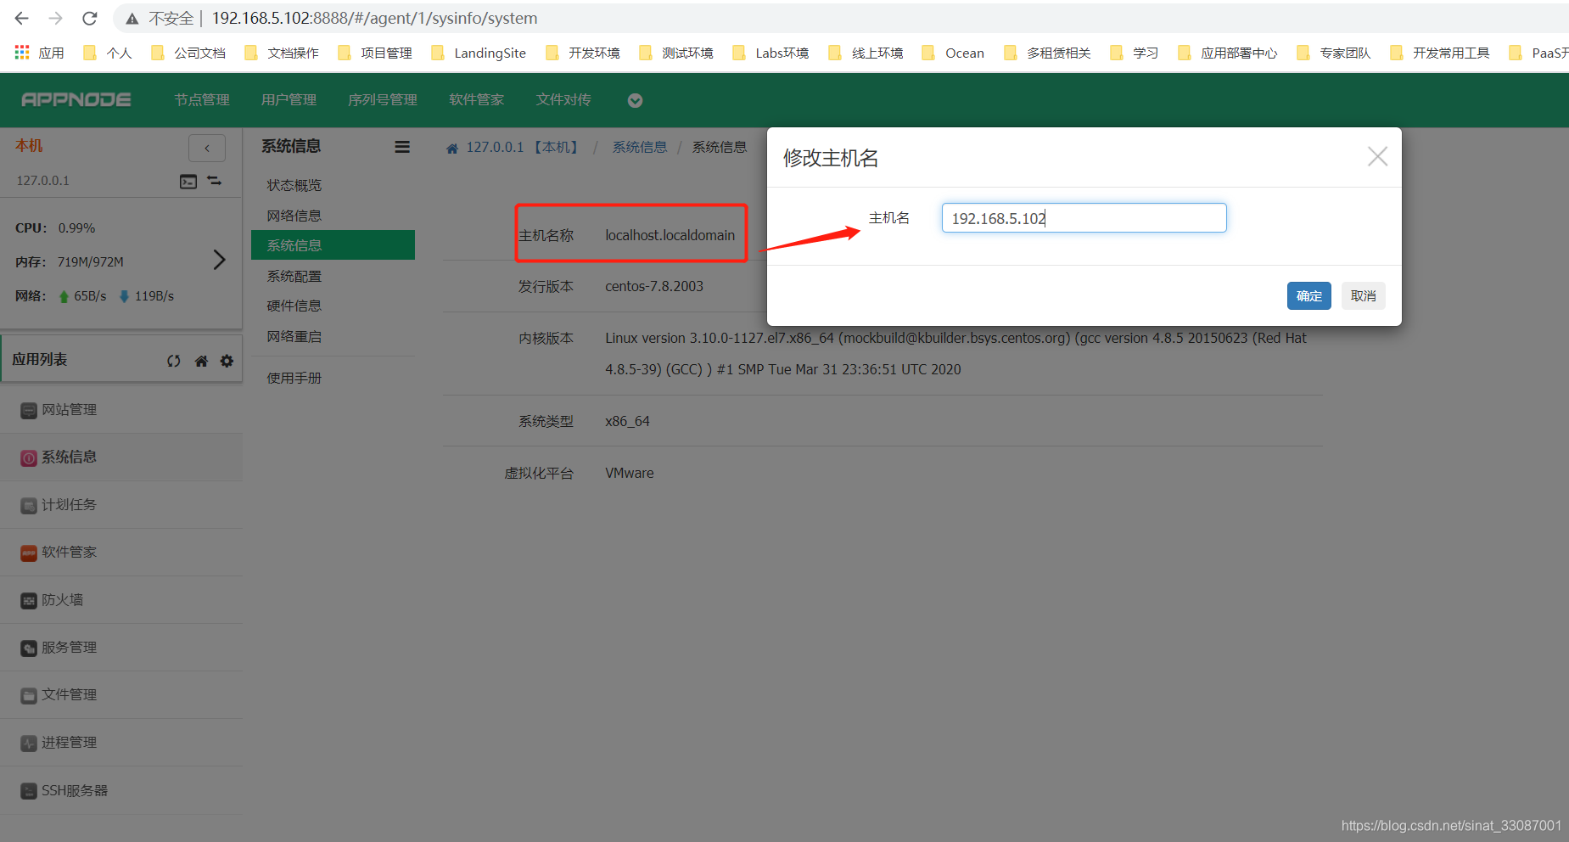Viewport: 1569px width, 842px height.
Task: Open 线上环境 bookmark folder
Action: 866,53
